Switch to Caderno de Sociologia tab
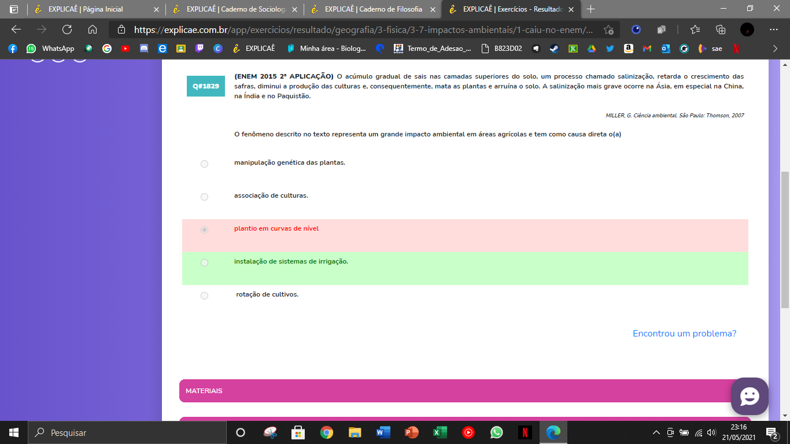The image size is (790, 444). [234, 9]
